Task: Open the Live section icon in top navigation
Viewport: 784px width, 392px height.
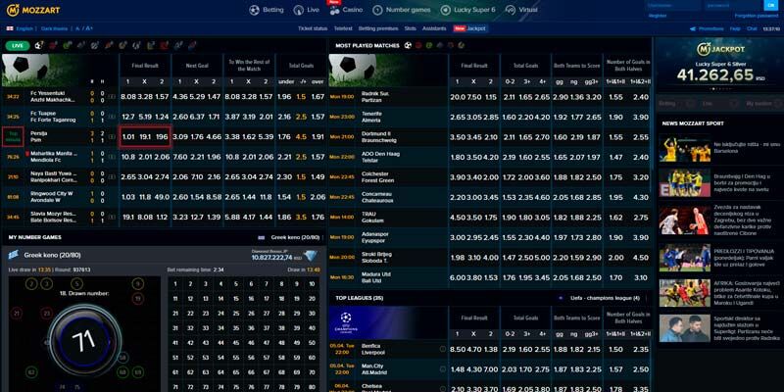Action: pyautogui.click(x=299, y=10)
